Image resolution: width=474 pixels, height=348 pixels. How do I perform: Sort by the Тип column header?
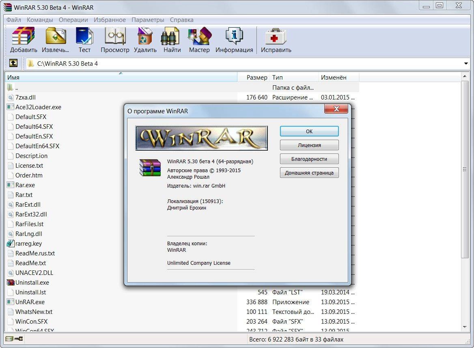[294, 78]
